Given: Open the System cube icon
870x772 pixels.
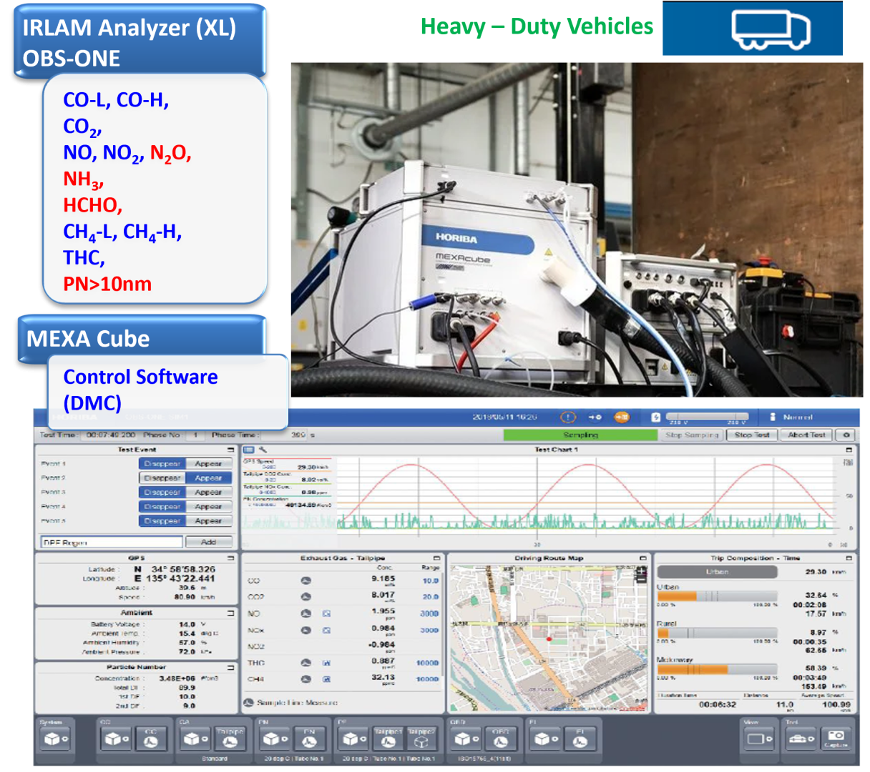Looking at the screenshot, I should click(55, 739).
